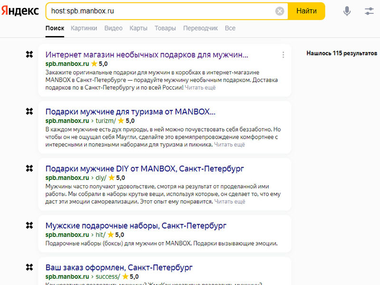Click the voice search microphone icon
The image size is (380, 285).
tap(347, 11)
